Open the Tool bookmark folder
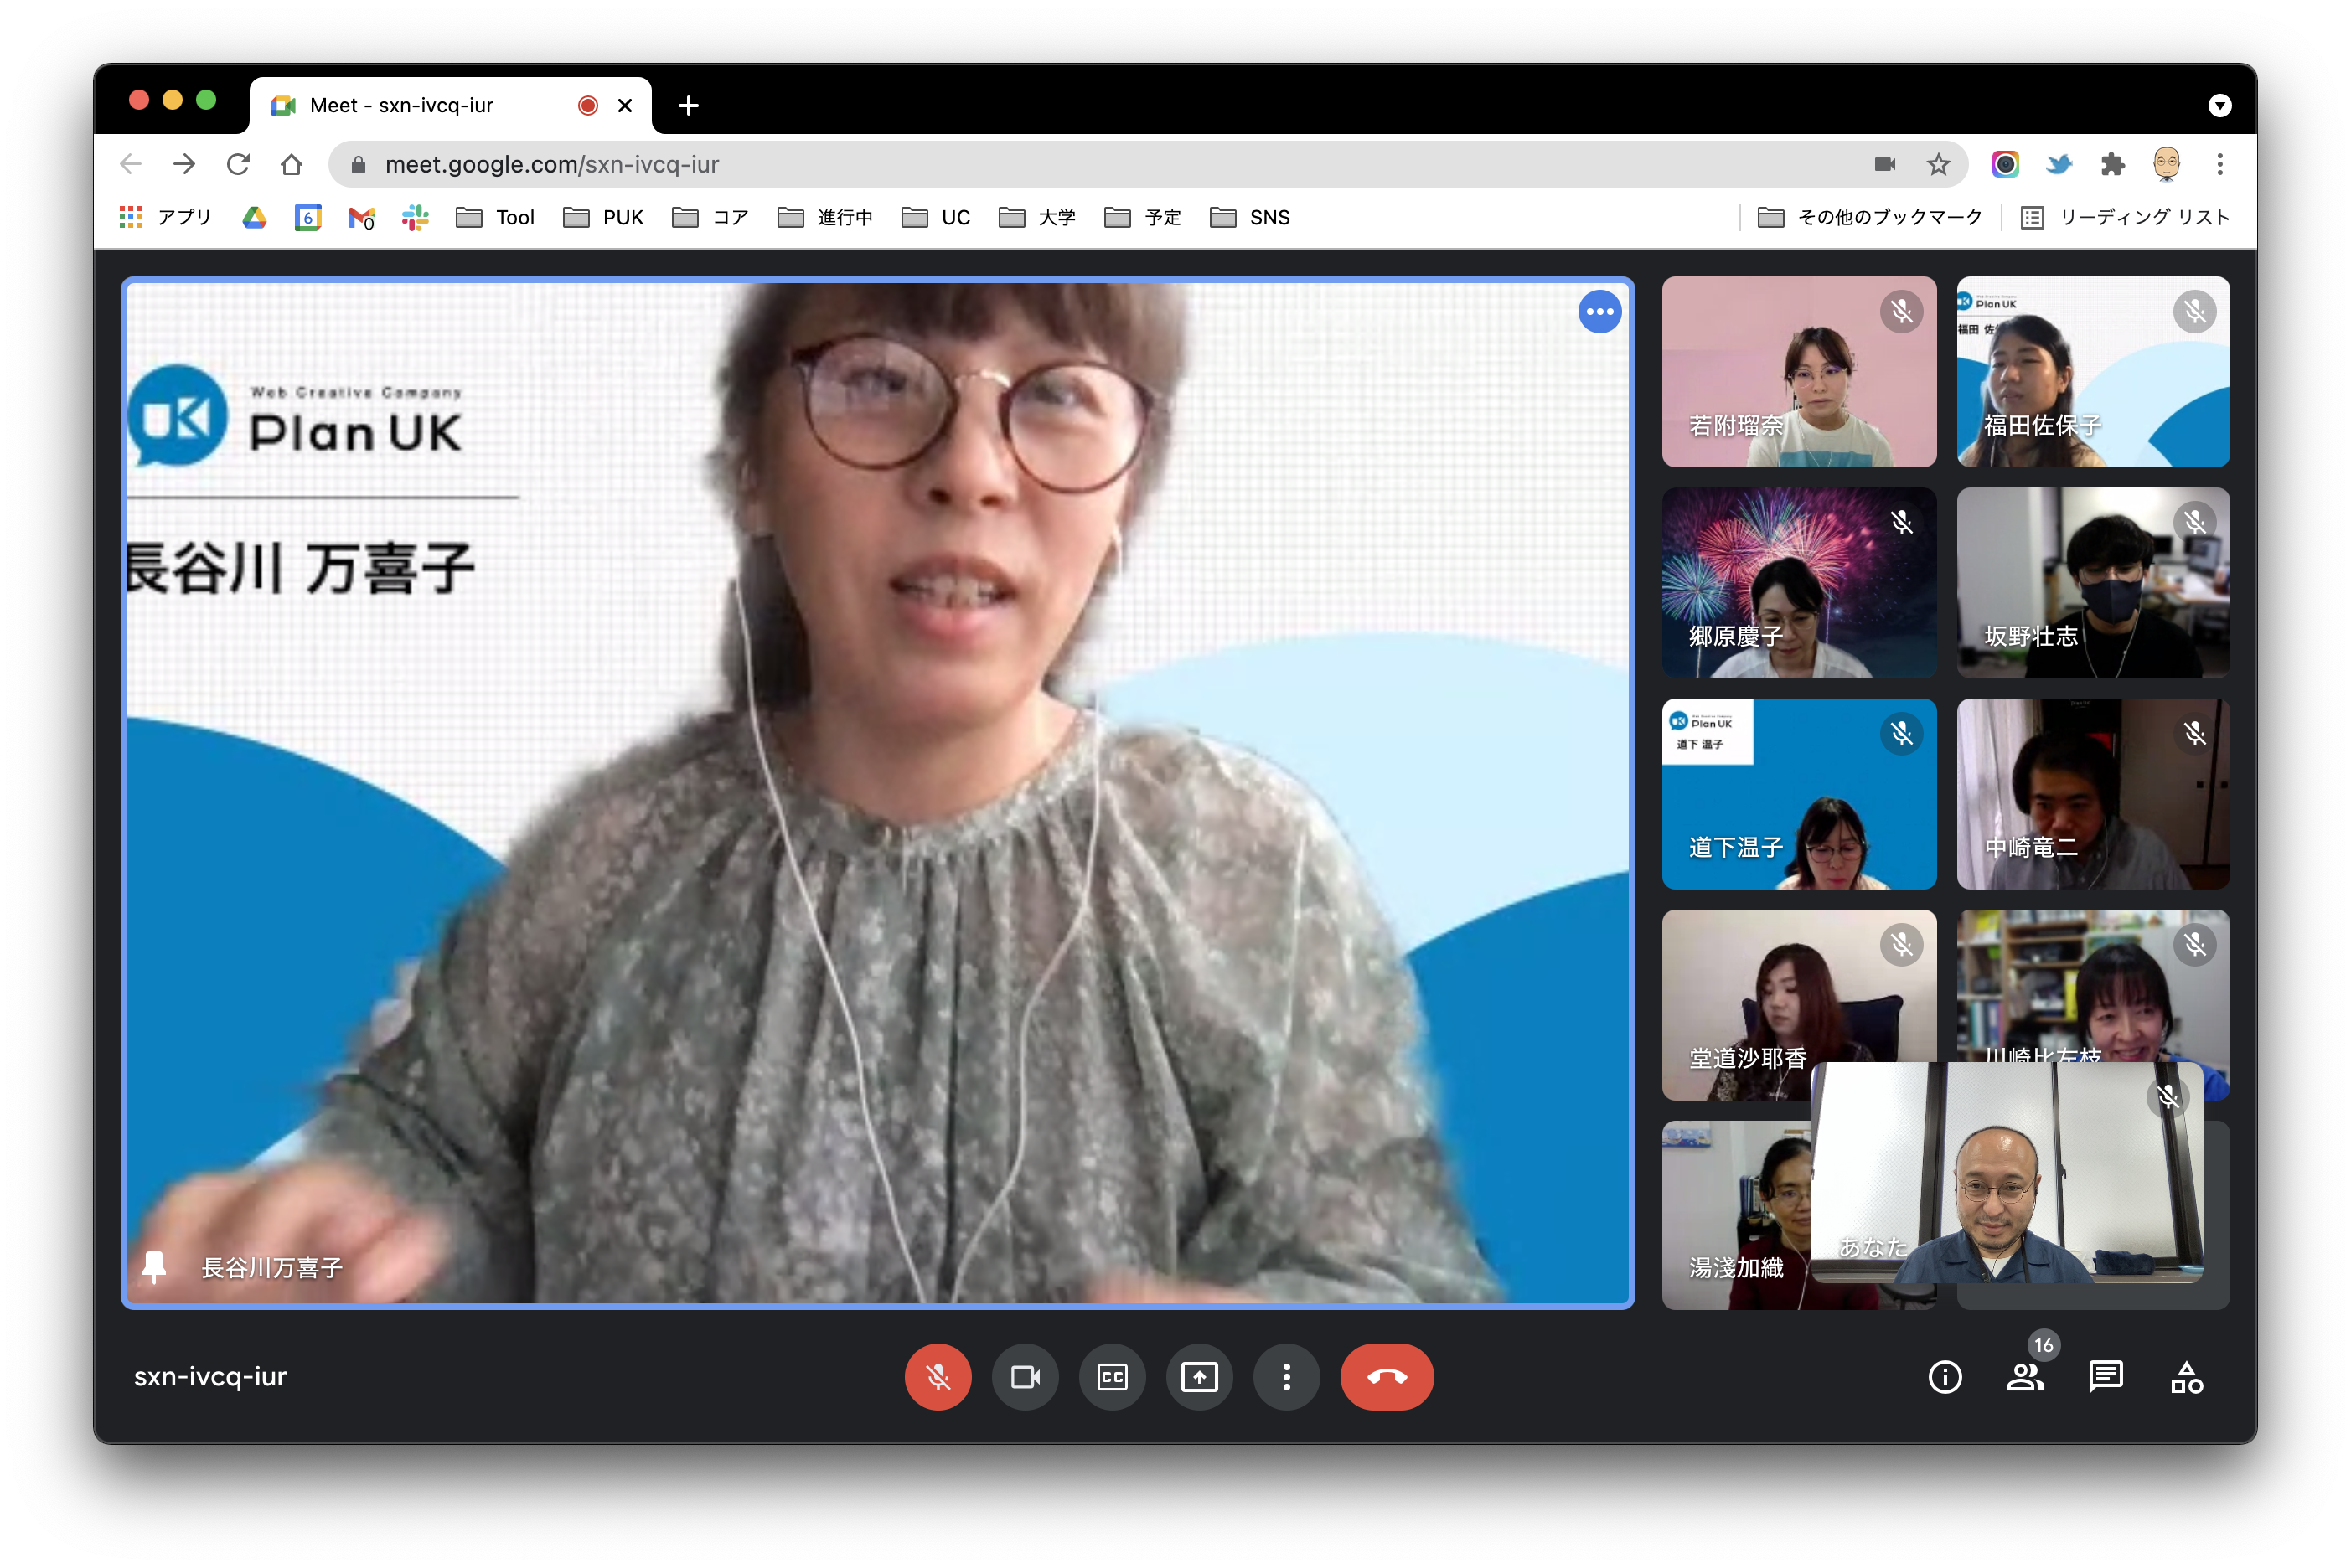This screenshot has height=1568, width=2351. pos(495,217)
